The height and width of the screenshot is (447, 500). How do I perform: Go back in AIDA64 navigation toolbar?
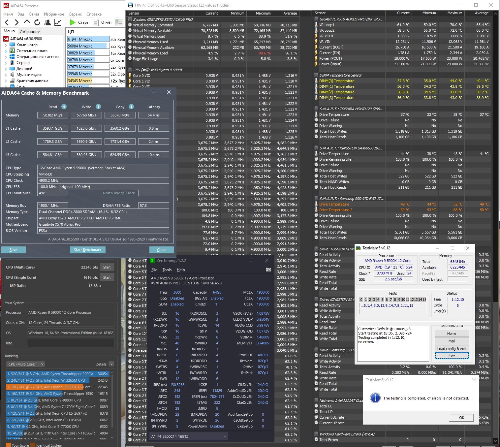click(7, 22)
